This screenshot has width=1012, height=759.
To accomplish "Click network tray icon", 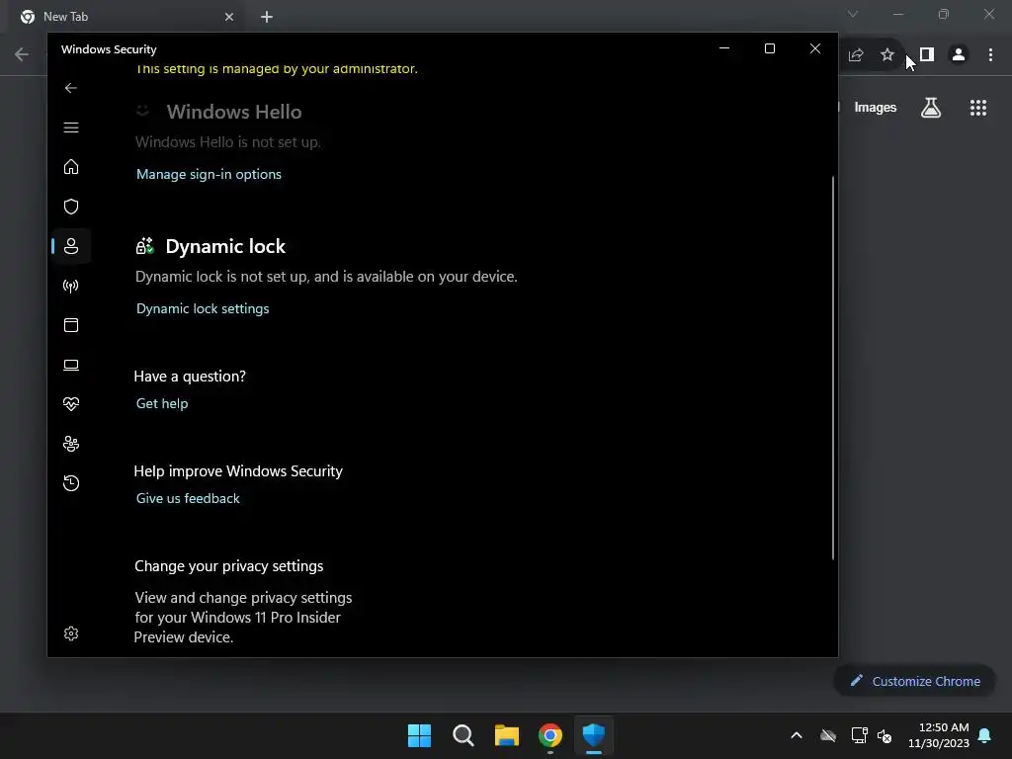I will coord(859,735).
